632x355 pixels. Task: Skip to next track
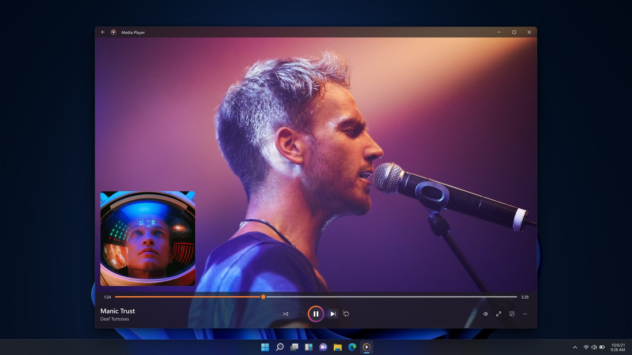332,314
